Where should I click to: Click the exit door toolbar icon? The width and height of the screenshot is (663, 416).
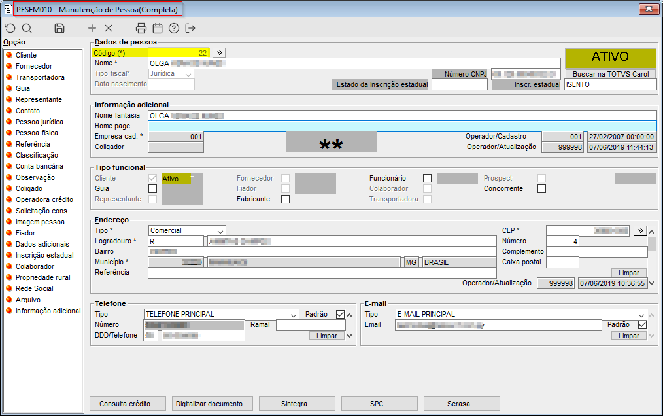[x=190, y=28]
